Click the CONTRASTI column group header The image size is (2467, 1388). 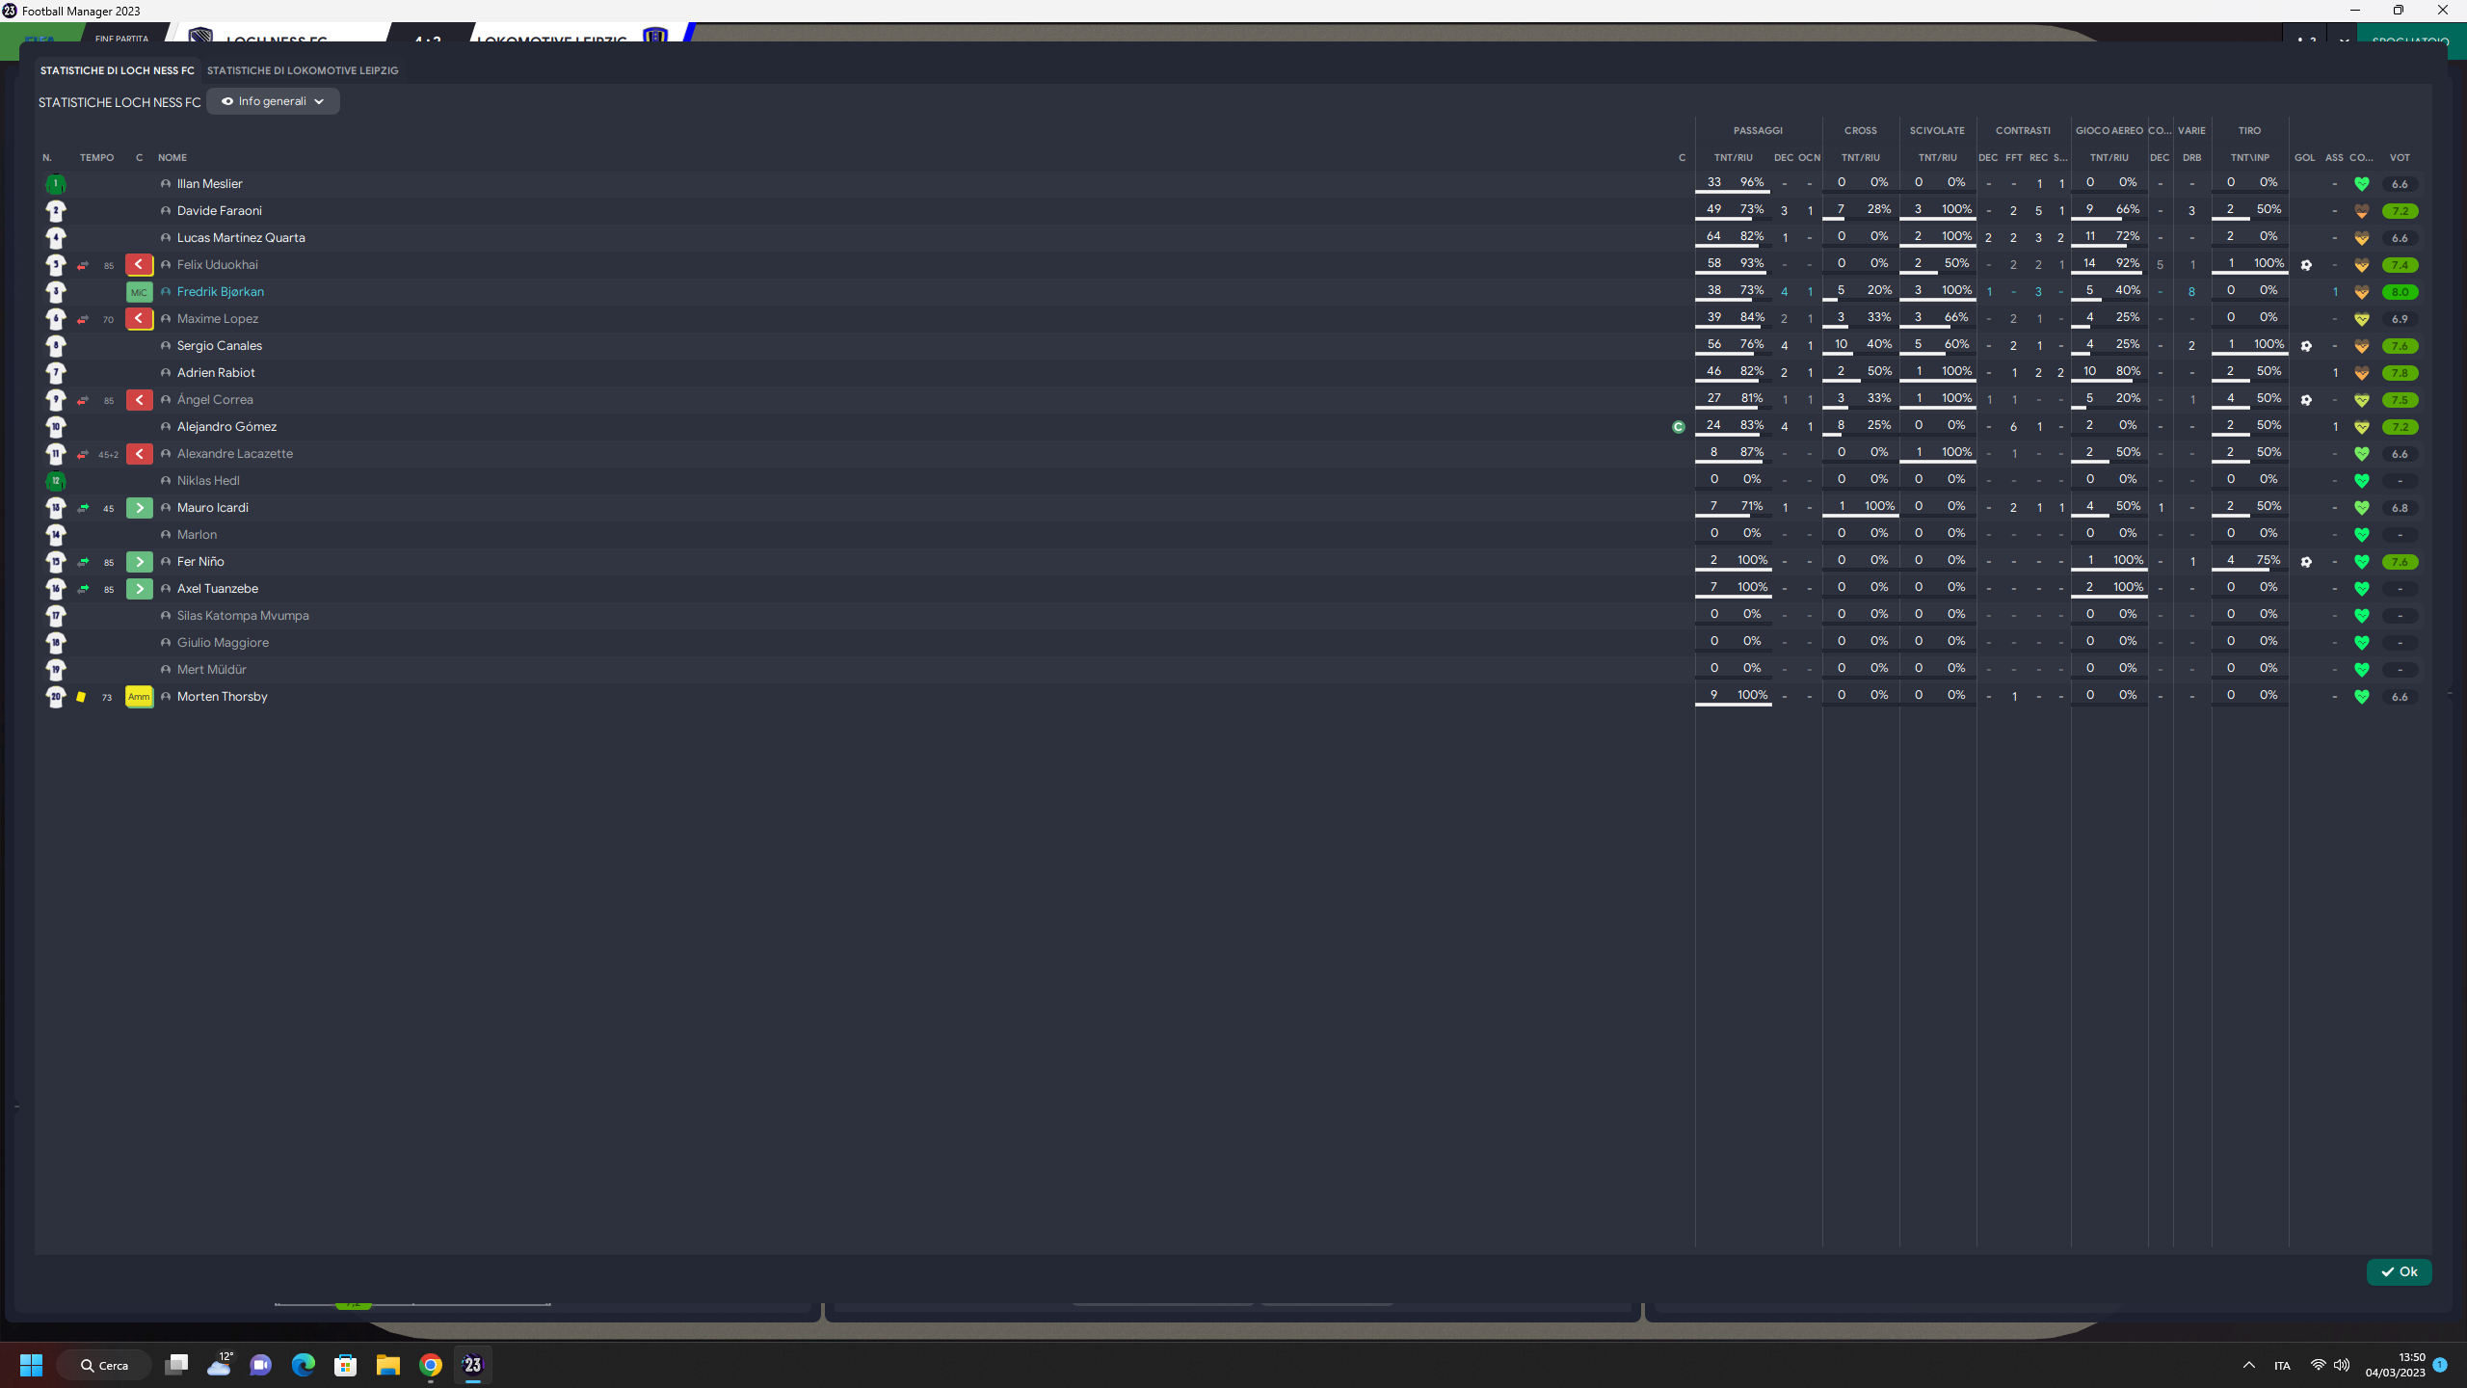(x=2023, y=130)
